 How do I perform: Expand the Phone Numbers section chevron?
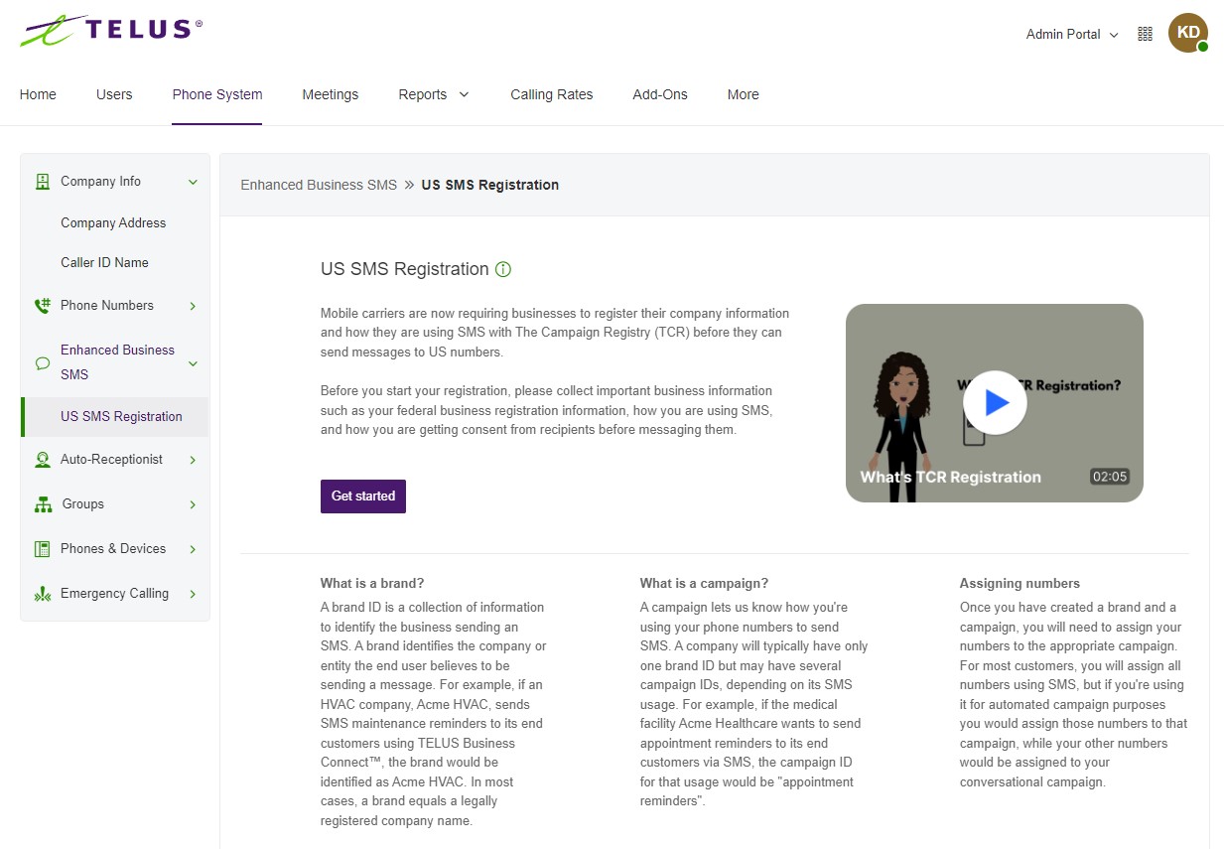(193, 306)
